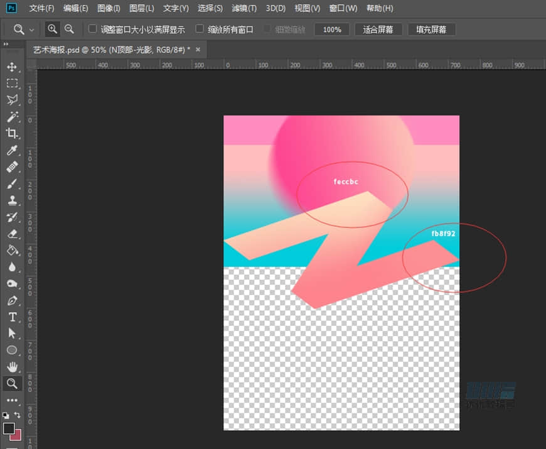The height and width of the screenshot is (449, 546).
Task: Select the Horizontal Type tool
Action: (x=12, y=317)
